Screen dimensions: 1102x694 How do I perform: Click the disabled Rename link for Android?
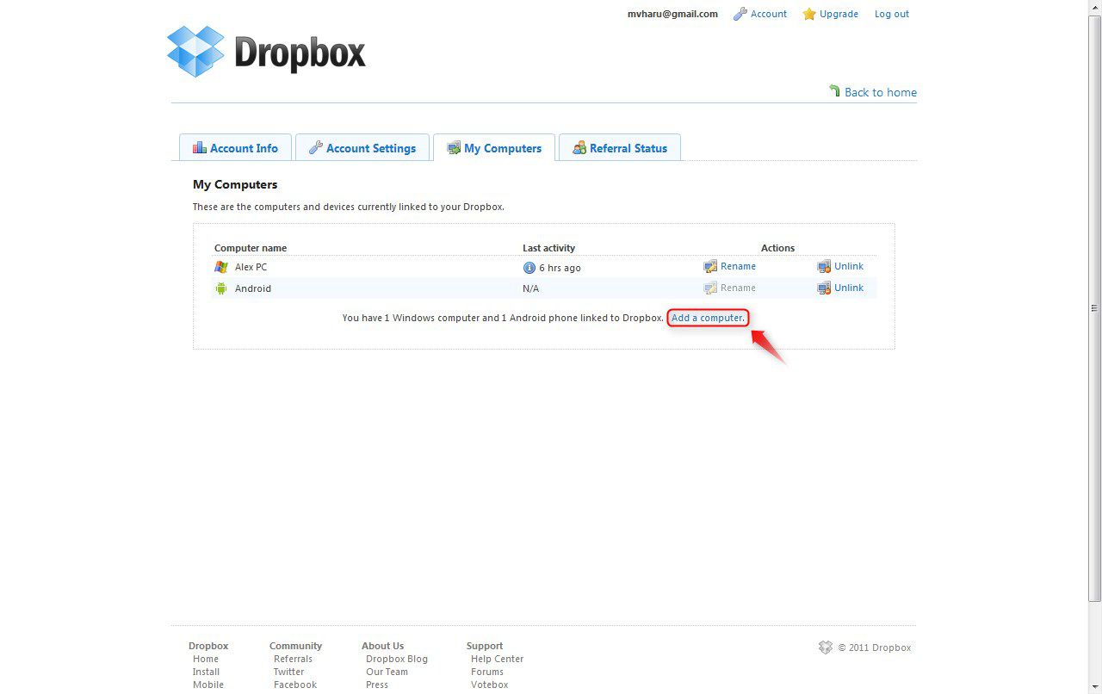739,288
